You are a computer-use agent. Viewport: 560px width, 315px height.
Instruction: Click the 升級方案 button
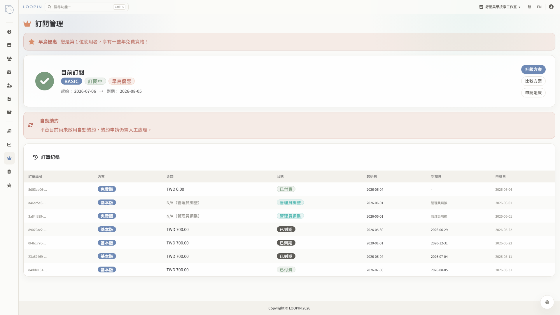533,69
